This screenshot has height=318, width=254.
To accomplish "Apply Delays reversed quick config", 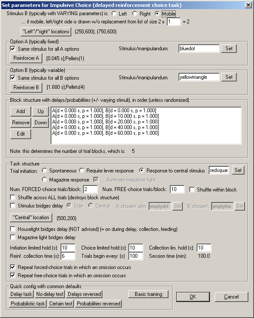I will pos(84,294).
